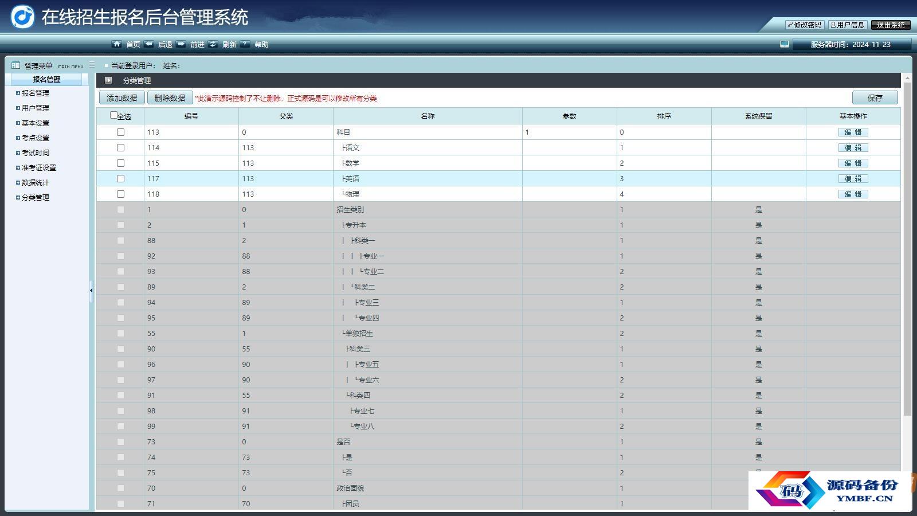Click the forward arrow icon before 前进
Image resolution: width=917 pixels, height=516 pixels.
[181, 44]
